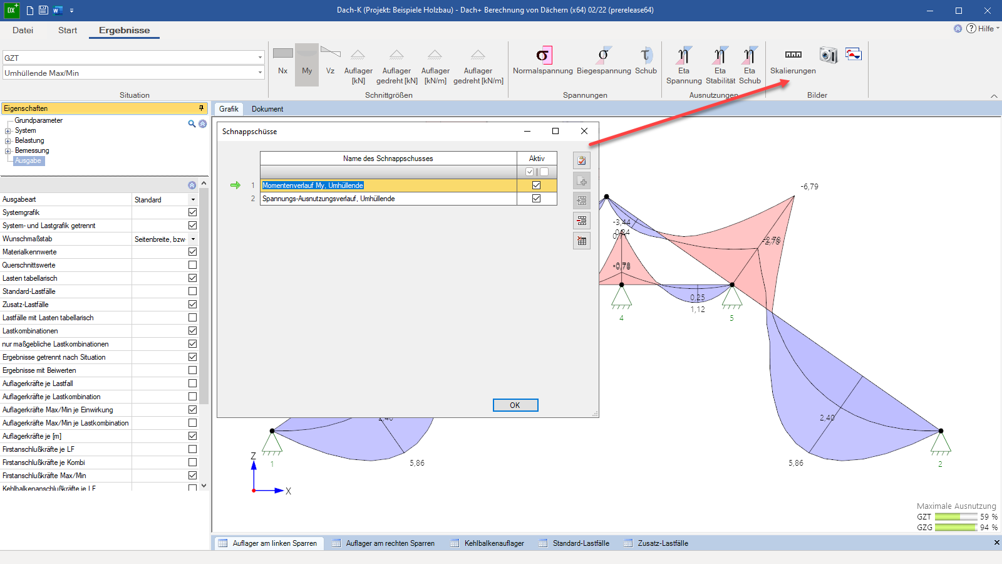Select the Ausgabe tree item

tap(28, 161)
